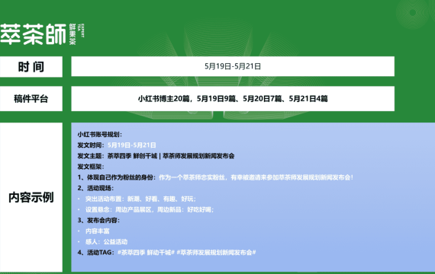Image resolution: width=435 pixels, height=274 pixels.
Task: Click item 1 about 粉丝的身份
Action: (x=215, y=177)
